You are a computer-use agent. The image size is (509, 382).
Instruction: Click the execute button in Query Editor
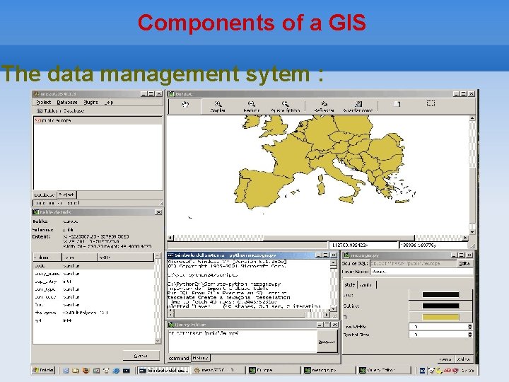[327, 342]
